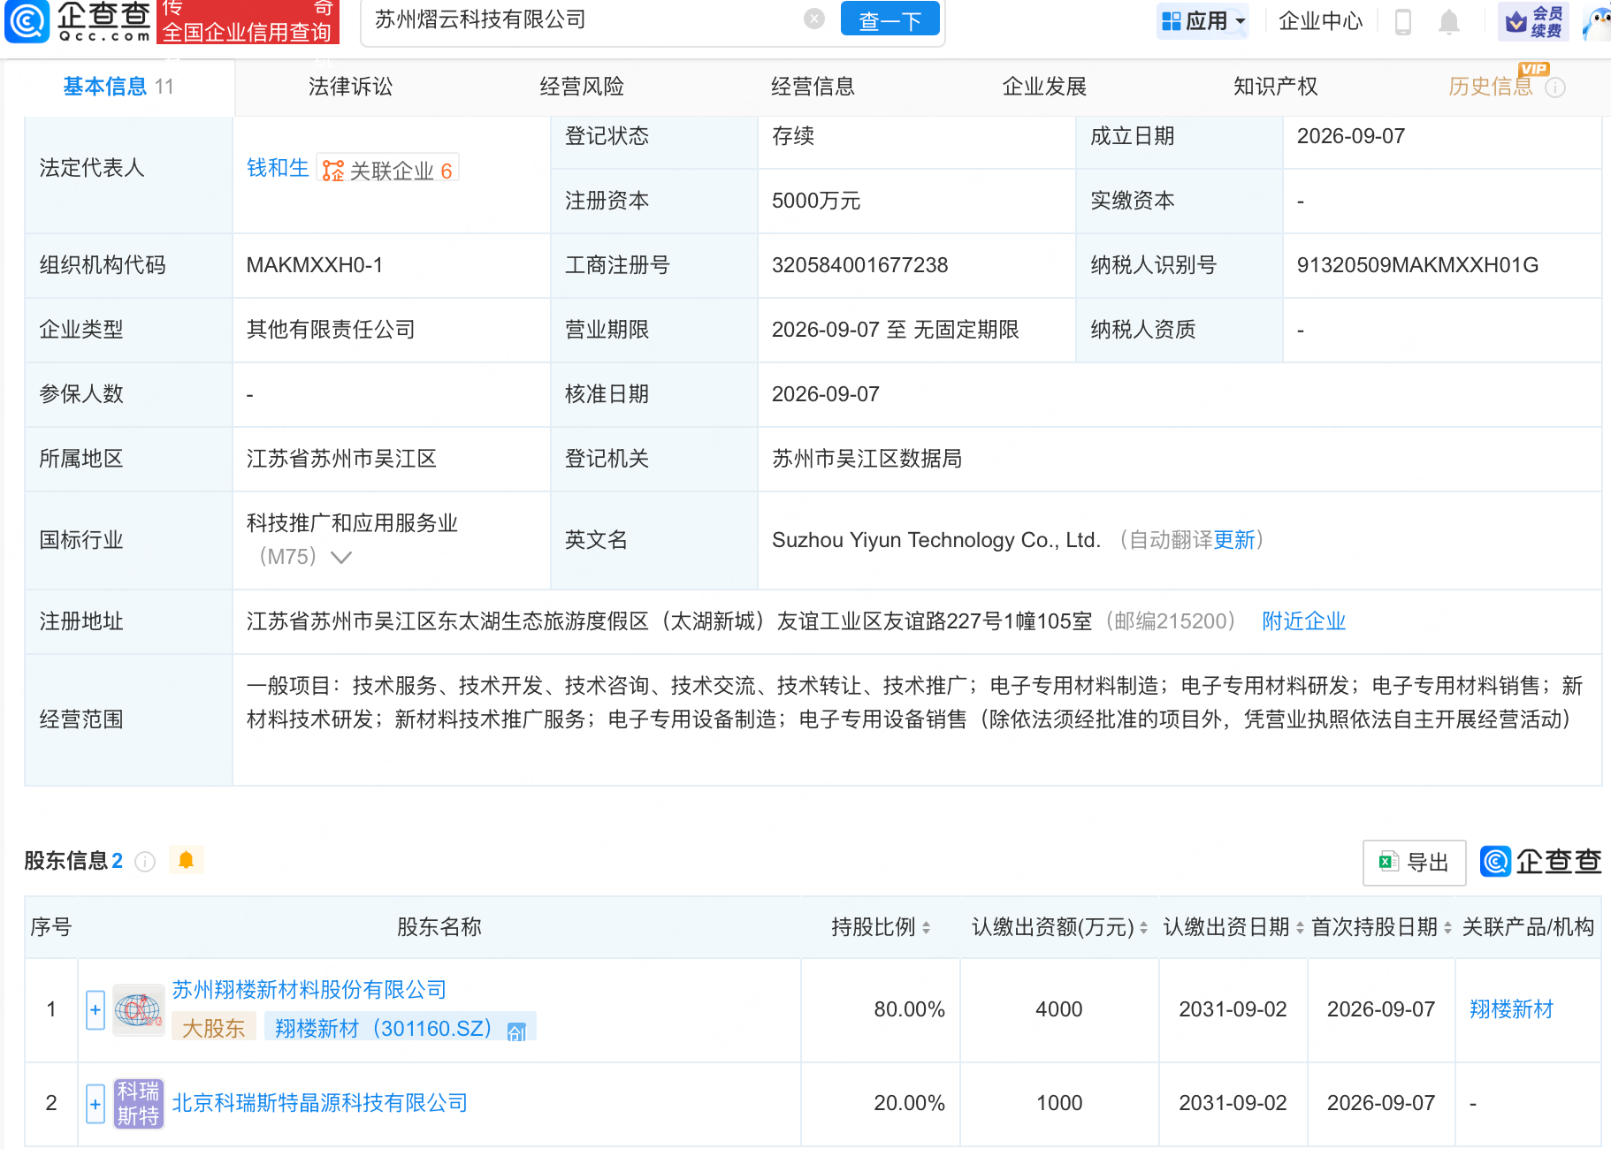Click 组织机构代码 value MAKMXXH0-1
The width and height of the screenshot is (1611, 1149).
315,265
